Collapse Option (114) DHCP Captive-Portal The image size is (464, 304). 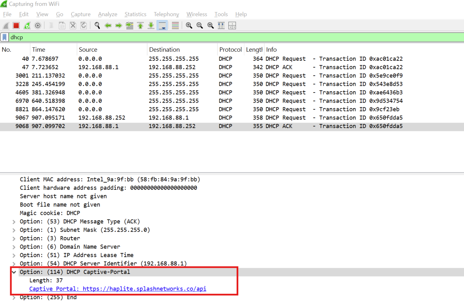coord(14,272)
